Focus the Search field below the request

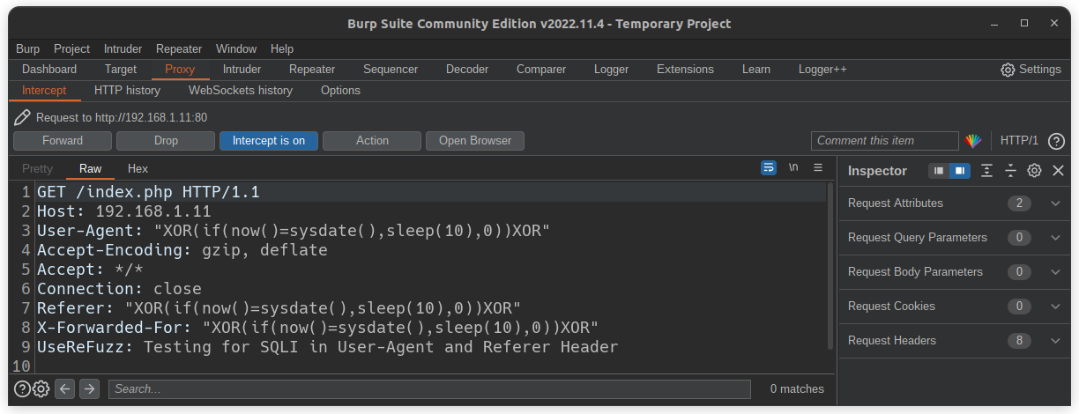429,388
